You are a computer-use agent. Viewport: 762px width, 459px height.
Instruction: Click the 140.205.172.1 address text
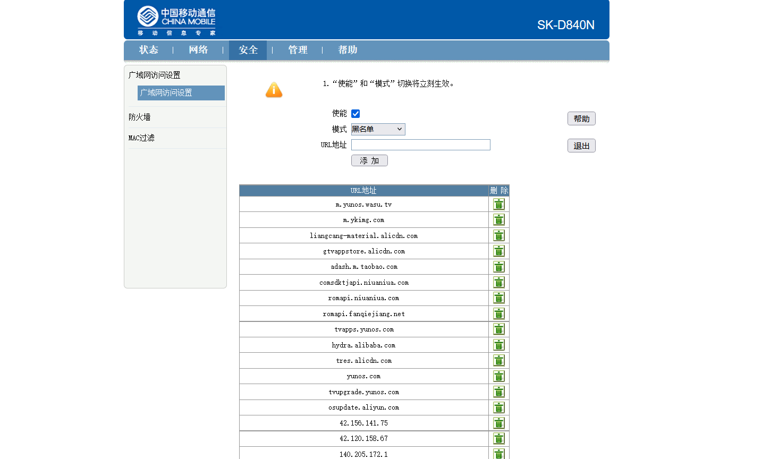tap(363, 454)
